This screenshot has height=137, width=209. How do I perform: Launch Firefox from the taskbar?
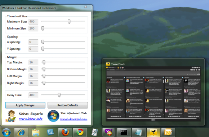[65, 132]
